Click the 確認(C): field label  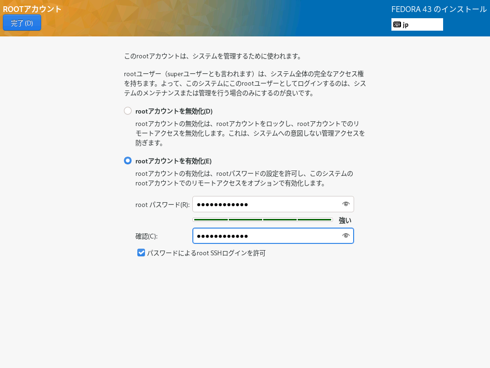point(146,236)
